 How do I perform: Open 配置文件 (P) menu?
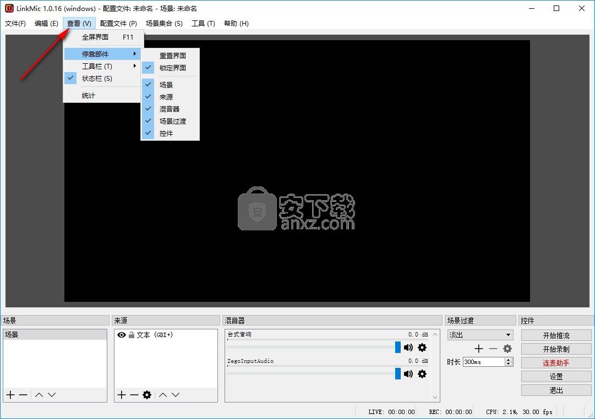tap(118, 24)
